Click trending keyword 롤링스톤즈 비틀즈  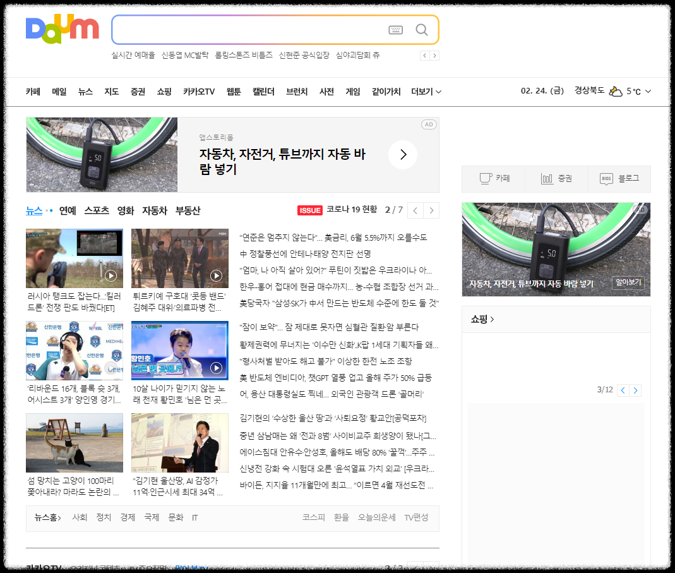[244, 55]
